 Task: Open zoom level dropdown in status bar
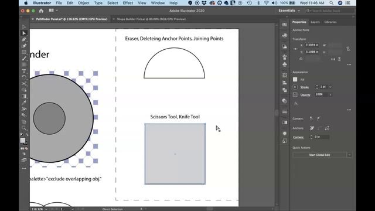point(46,209)
